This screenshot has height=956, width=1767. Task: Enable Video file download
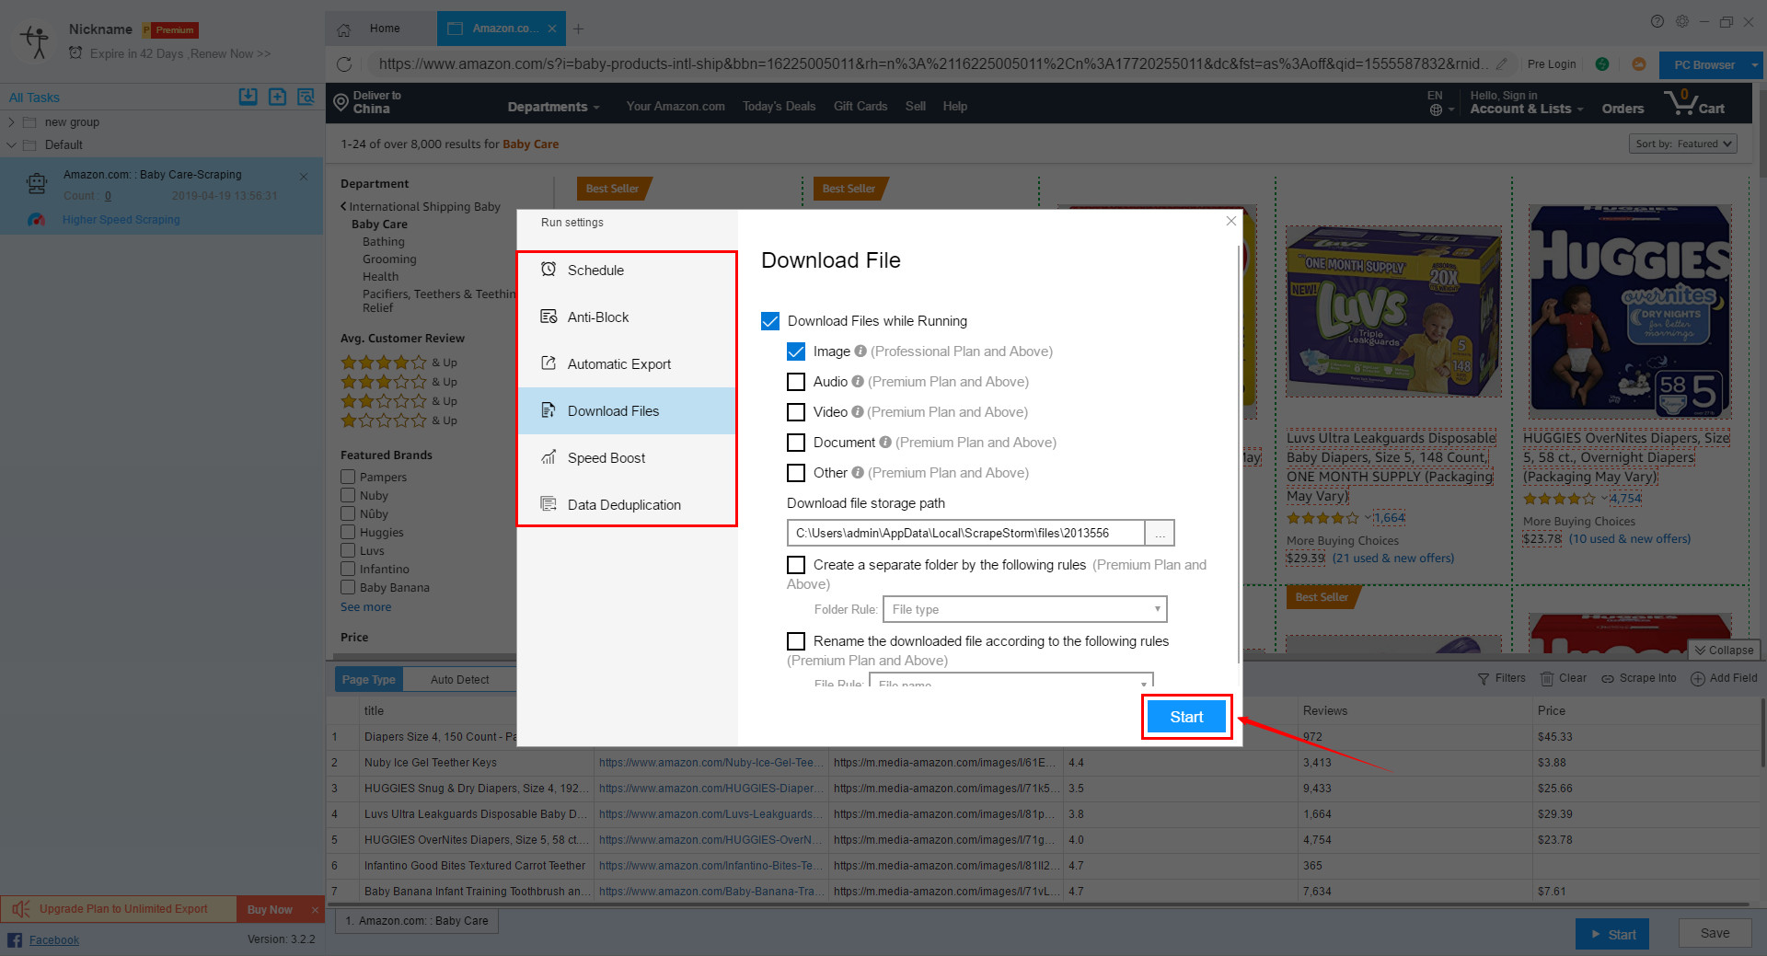point(796,412)
